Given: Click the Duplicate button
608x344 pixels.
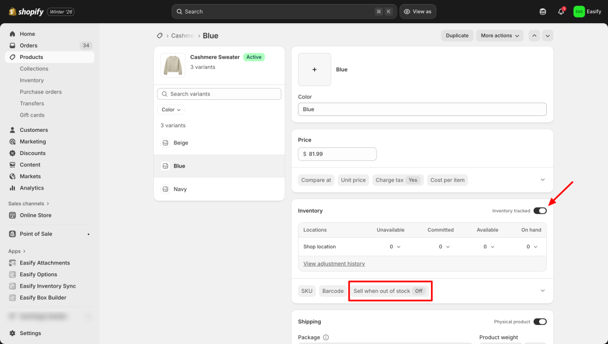Looking at the screenshot, I should click(x=457, y=36).
